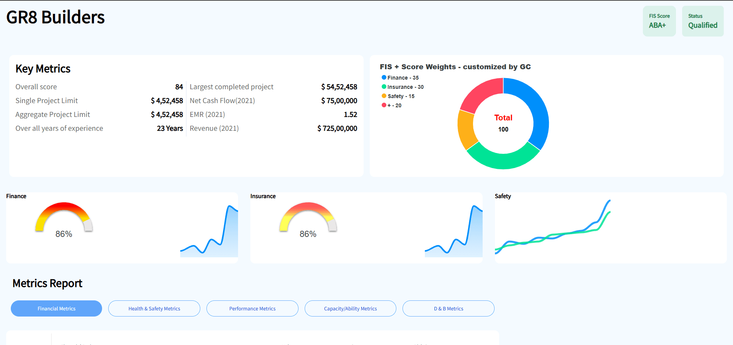The height and width of the screenshot is (345, 733).
Task: Click the EMR (2021) value 1.52
Action: [351, 115]
